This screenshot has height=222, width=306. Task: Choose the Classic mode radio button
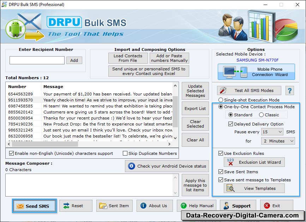click(x=261, y=115)
